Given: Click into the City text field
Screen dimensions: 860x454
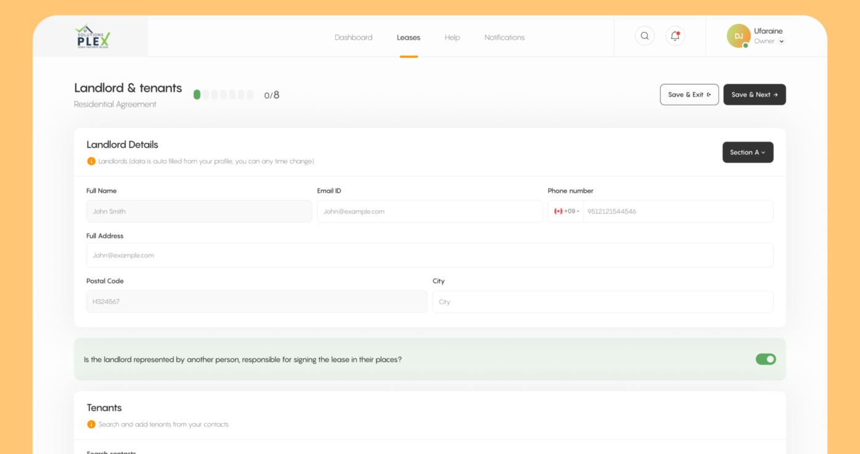Looking at the screenshot, I should pyautogui.click(x=602, y=302).
